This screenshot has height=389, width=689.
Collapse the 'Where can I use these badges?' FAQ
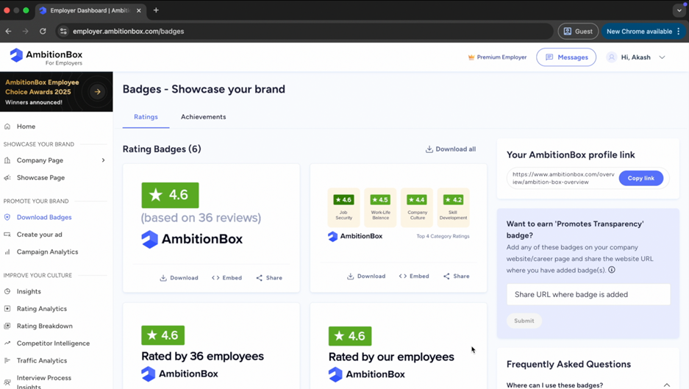click(x=666, y=385)
